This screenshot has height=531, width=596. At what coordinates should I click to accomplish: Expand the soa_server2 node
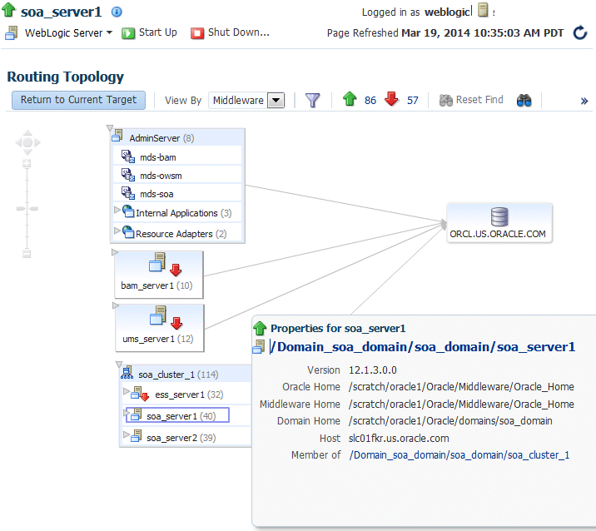(127, 434)
